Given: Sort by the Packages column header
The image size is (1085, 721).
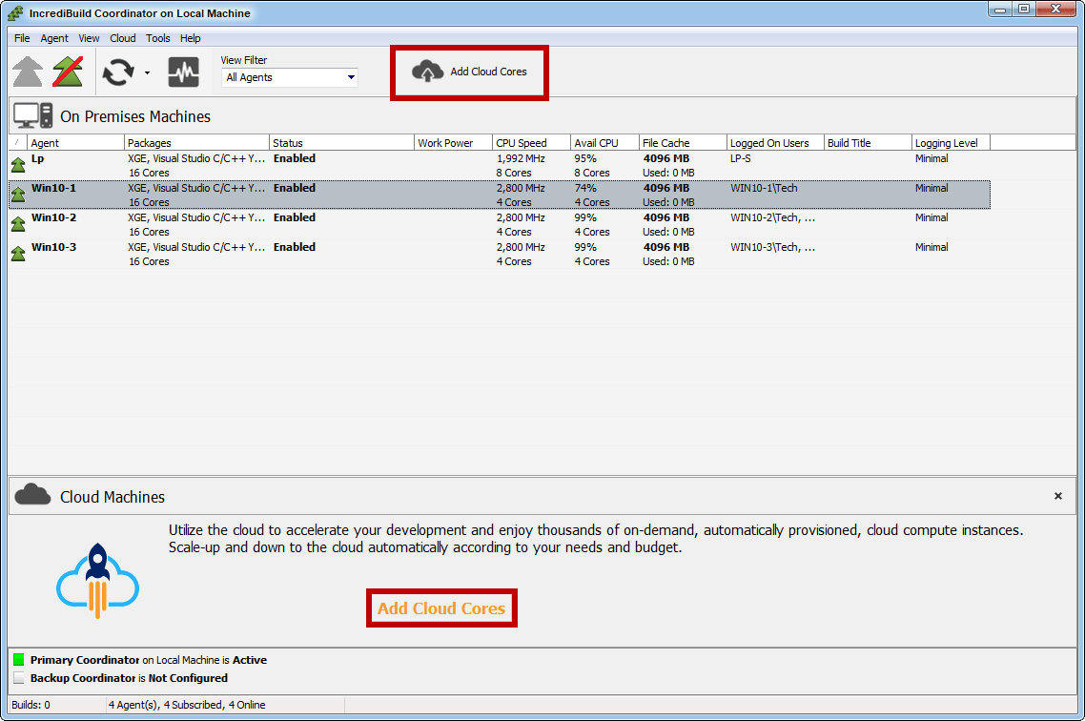Looking at the screenshot, I should 196,142.
